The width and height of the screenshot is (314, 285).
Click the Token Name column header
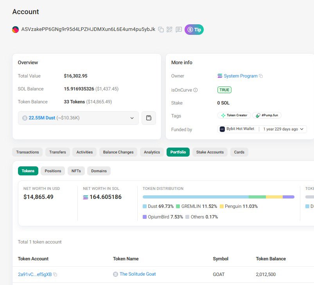click(126, 259)
